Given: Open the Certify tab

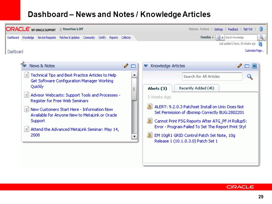Looking at the screenshot, I should coord(102,37).
